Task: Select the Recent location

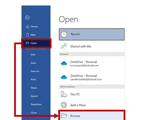Action: pyautogui.click(x=92, y=34)
